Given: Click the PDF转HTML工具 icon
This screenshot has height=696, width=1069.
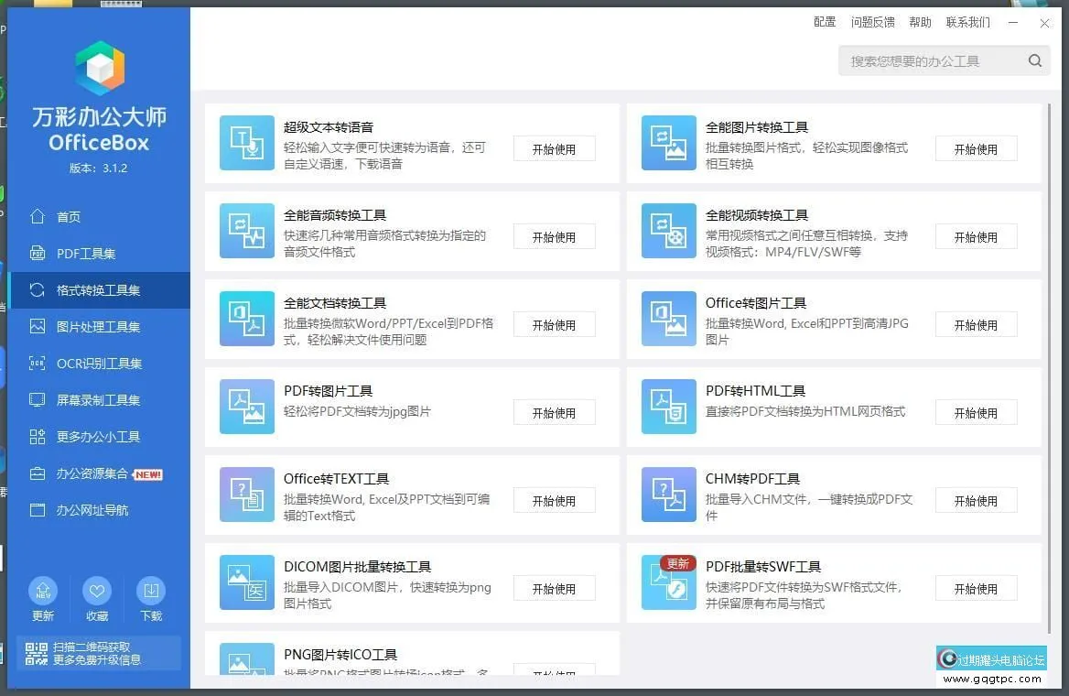Looking at the screenshot, I should point(669,407).
